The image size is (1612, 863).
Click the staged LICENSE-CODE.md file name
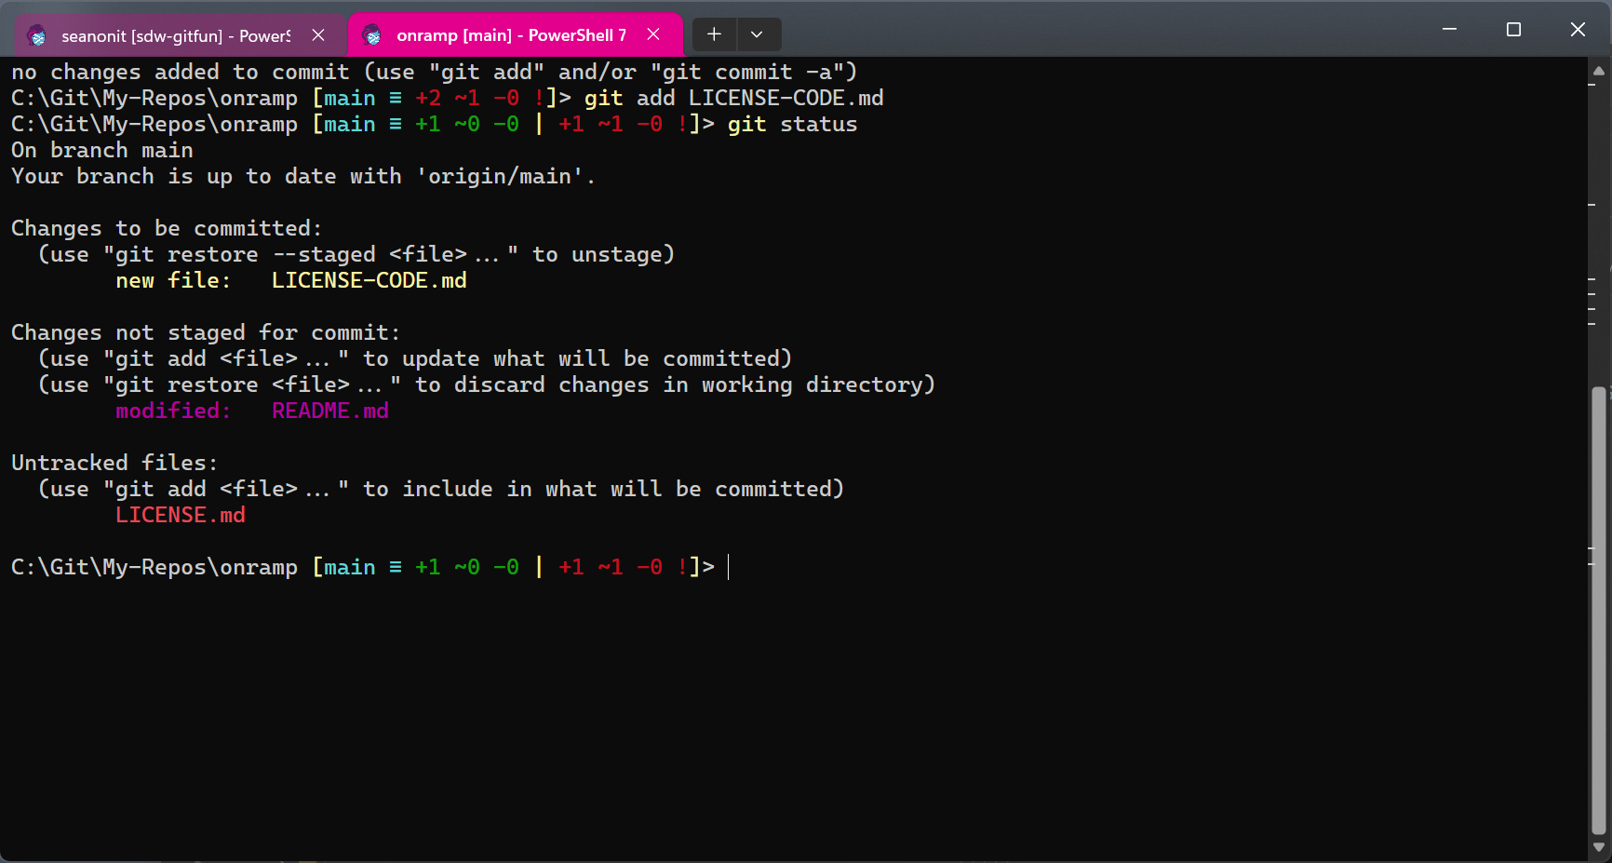(x=369, y=279)
